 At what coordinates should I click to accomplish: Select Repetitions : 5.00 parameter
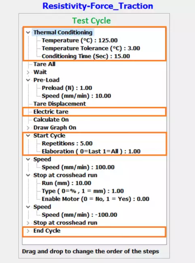point(67,143)
